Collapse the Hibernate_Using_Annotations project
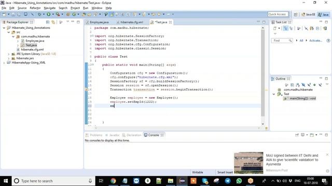This screenshot has height=186, width=332. pos(4,28)
